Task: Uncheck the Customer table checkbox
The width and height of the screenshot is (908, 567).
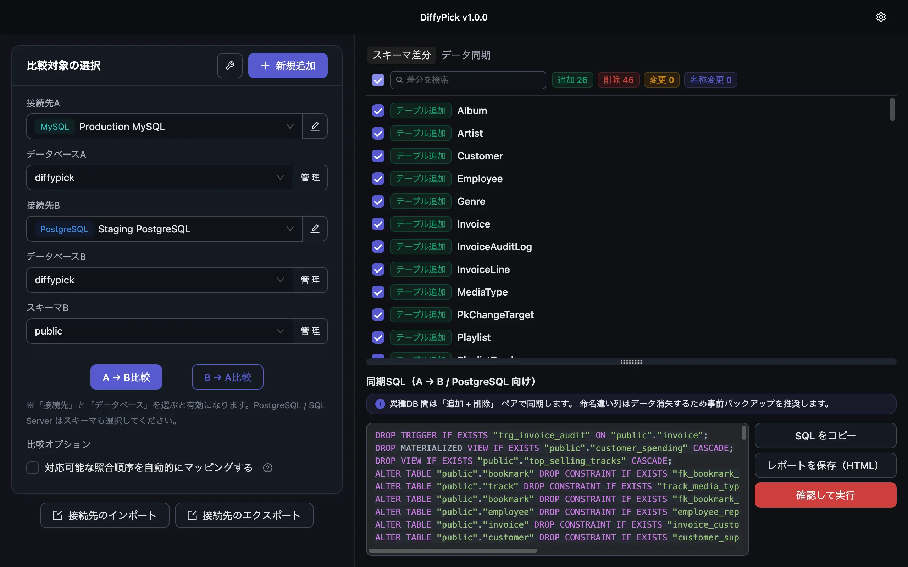Action: pyautogui.click(x=378, y=156)
